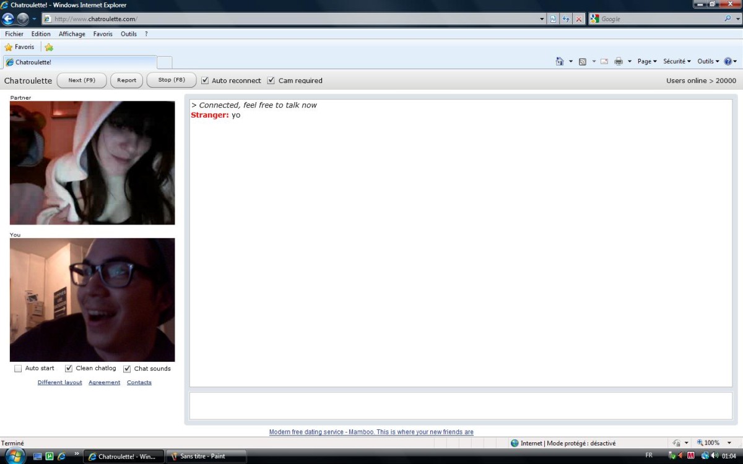The image size is (743, 464).
Task: Open the Outils dropdown in command bar
Action: (x=708, y=61)
